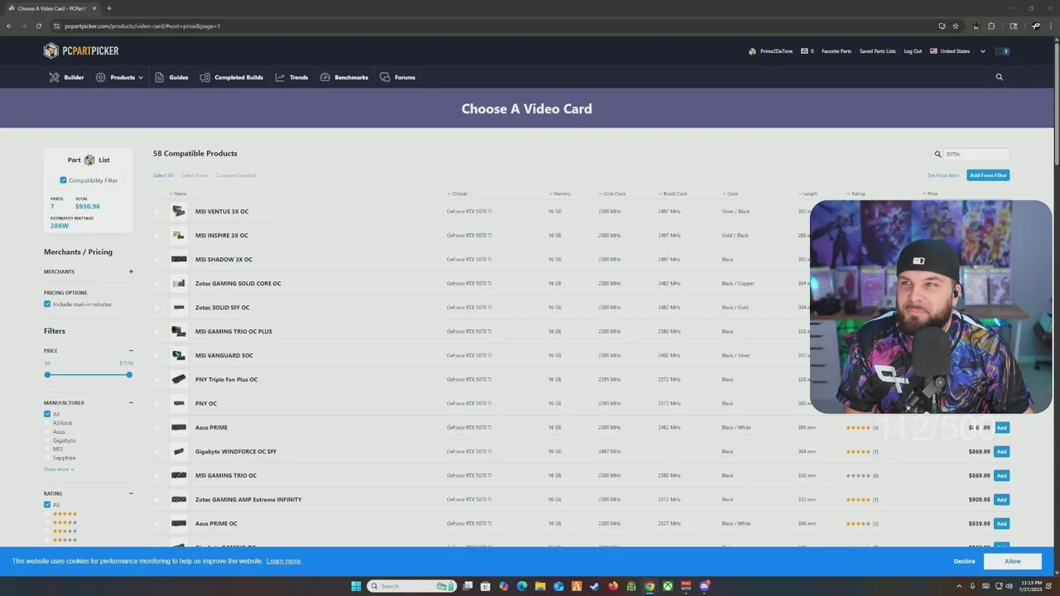Click Add for Asus PRIME OC
The height and width of the screenshot is (596, 1060).
point(1001,523)
